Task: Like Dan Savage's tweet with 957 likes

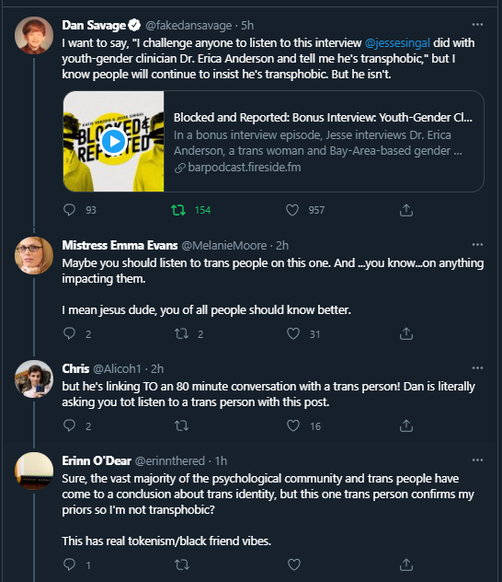Action: point(292,210)
